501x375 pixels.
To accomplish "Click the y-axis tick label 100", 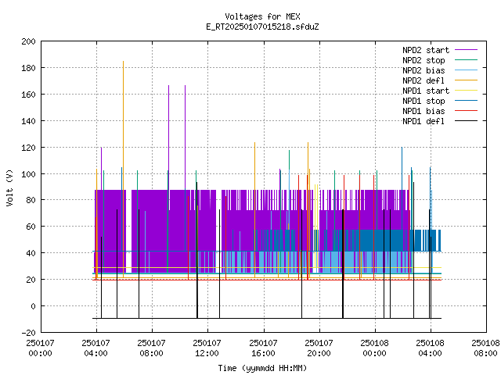I will coord(28,173).
